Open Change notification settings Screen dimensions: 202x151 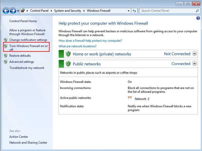pos(28,40)
